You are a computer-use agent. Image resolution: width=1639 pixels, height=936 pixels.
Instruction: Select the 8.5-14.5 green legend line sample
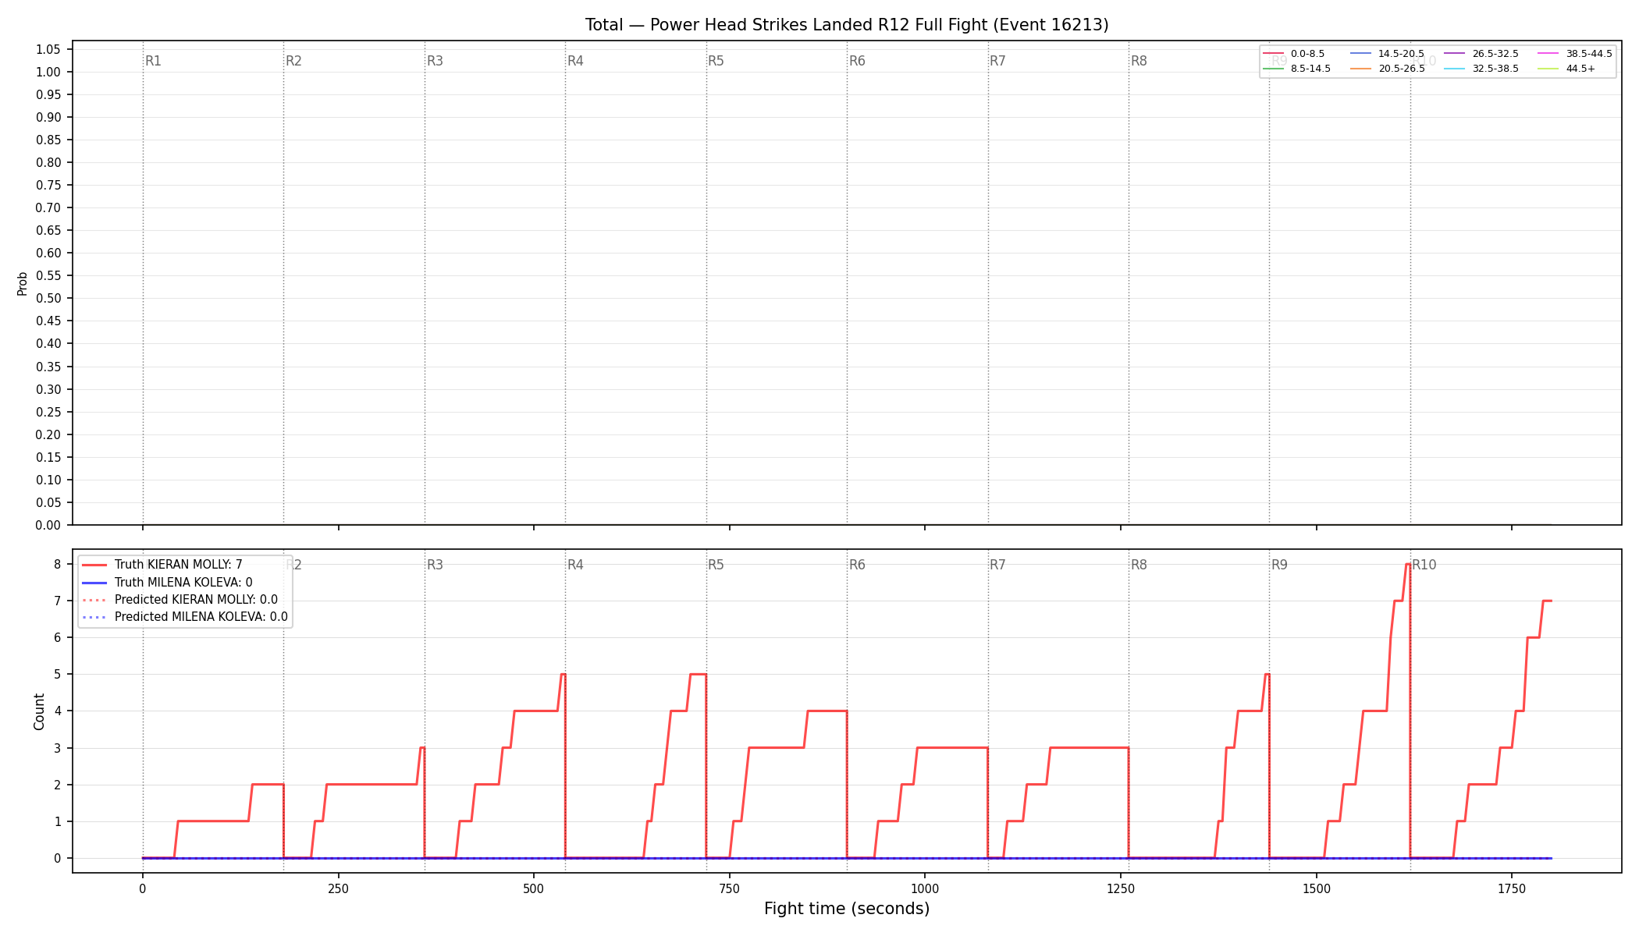pos(1273,69)
